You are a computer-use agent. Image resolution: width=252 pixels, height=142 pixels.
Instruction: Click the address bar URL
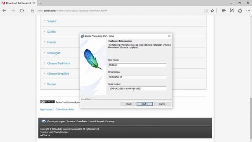[72, 11]
